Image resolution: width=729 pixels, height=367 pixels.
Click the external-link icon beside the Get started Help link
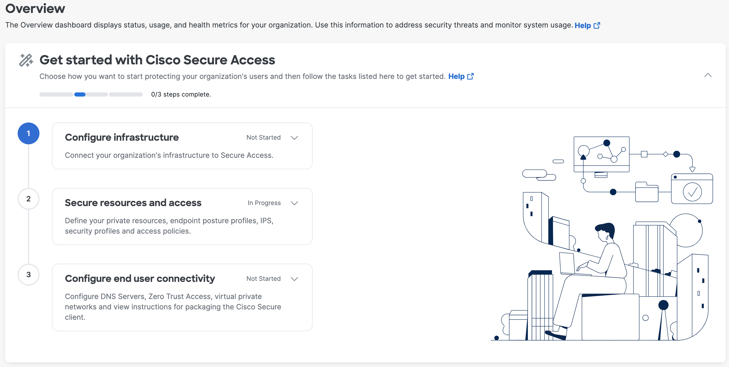tap(470, 76)
